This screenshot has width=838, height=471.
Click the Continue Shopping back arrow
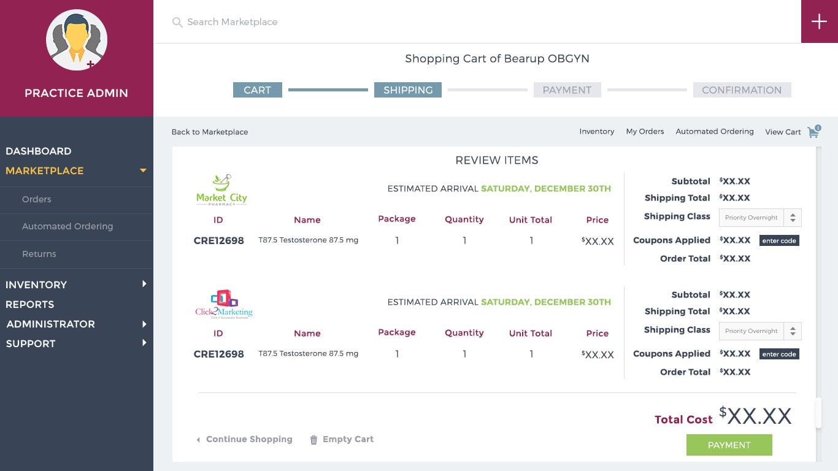coord(198,440)
